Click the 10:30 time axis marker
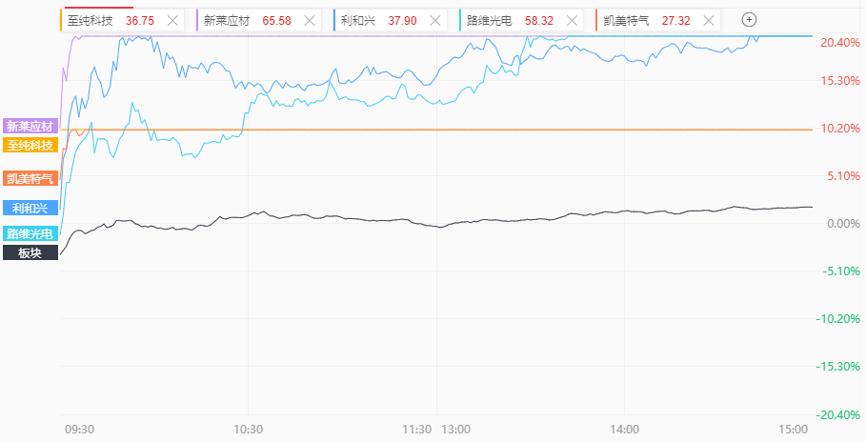Image resolution: width=866 pixels, height=442 pixels. click(x=248, y=430)
